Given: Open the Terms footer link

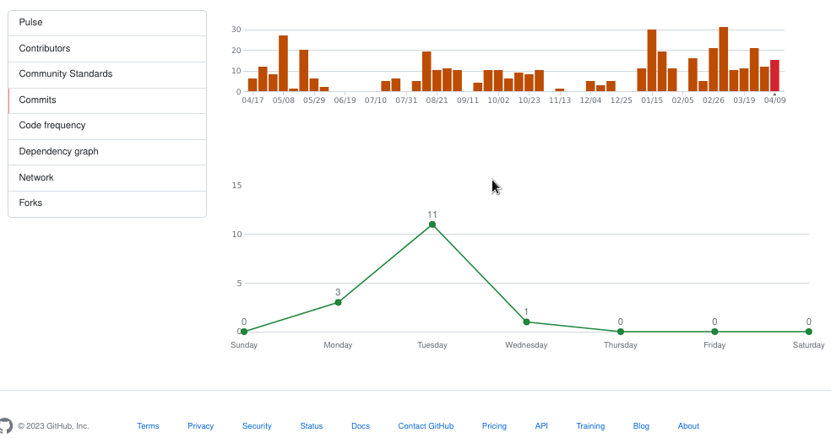Looking at the screenshot, I should tap(148, 426).
